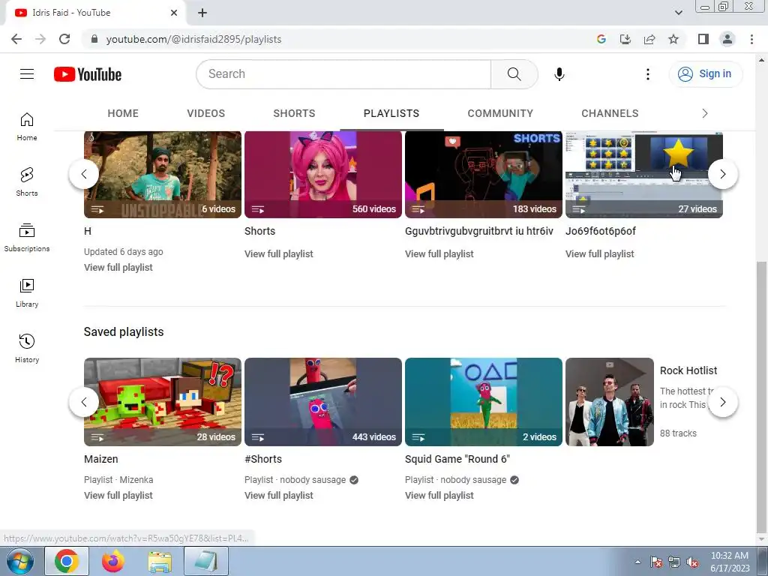Viewport: 768px width, 576px height.
Task: Open the #Shorts 443 videos thumbnail
Action: click(x=322, y=402)
